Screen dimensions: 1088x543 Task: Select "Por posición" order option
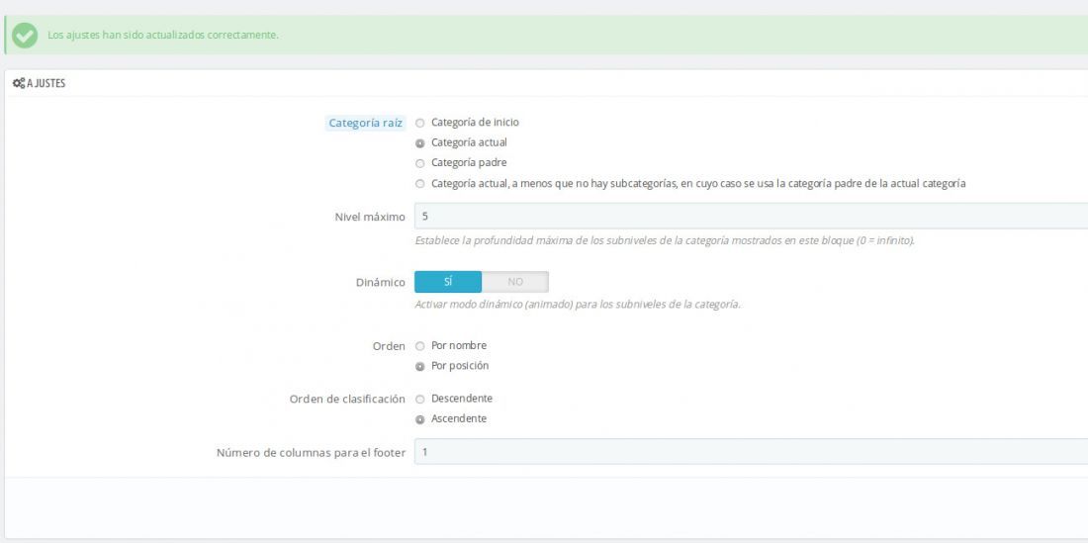click(x=419, y=366)
